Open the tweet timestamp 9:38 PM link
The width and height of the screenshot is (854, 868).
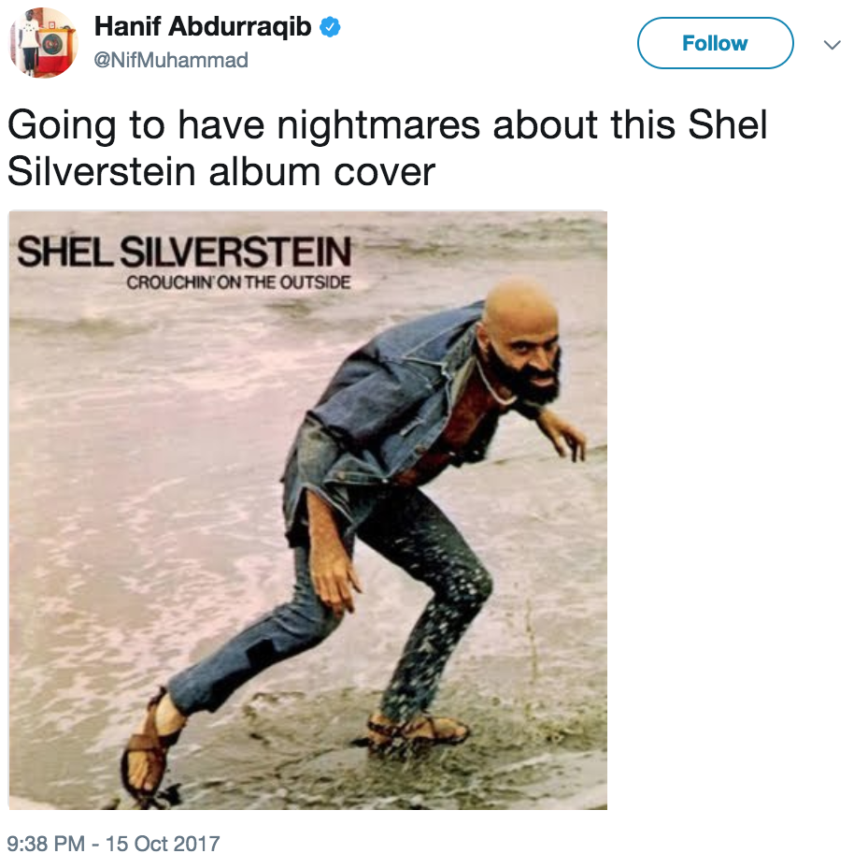tap(46, 844)
